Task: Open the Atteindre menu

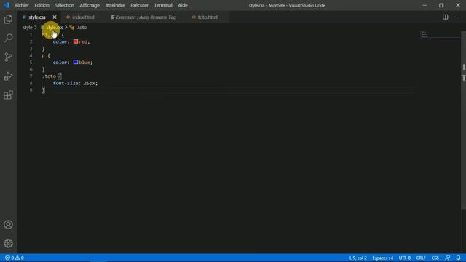Action: [115, 5]
